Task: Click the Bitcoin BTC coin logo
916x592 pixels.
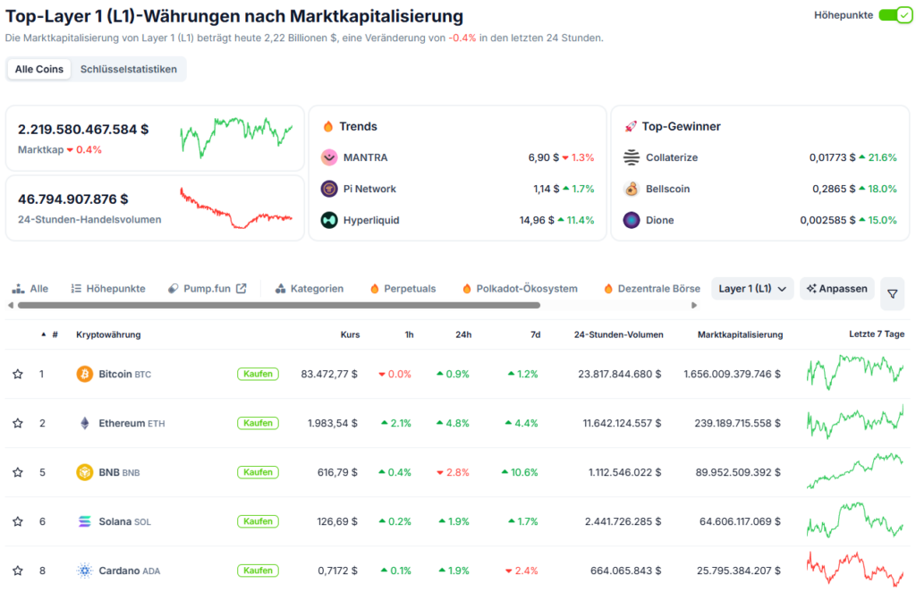Action: pos(85,373)
